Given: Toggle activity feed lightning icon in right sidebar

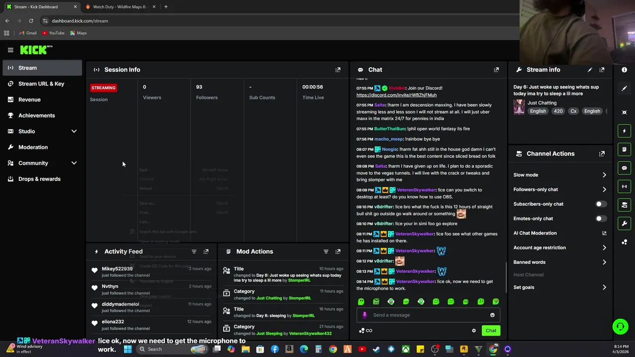Looking at the screenshot, I should tap(625, 131).
